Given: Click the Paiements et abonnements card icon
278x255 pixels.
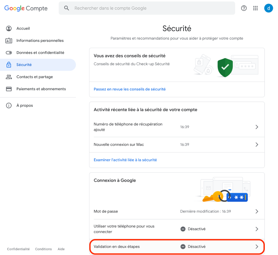Looking at the screenshot, I should 9,89.
